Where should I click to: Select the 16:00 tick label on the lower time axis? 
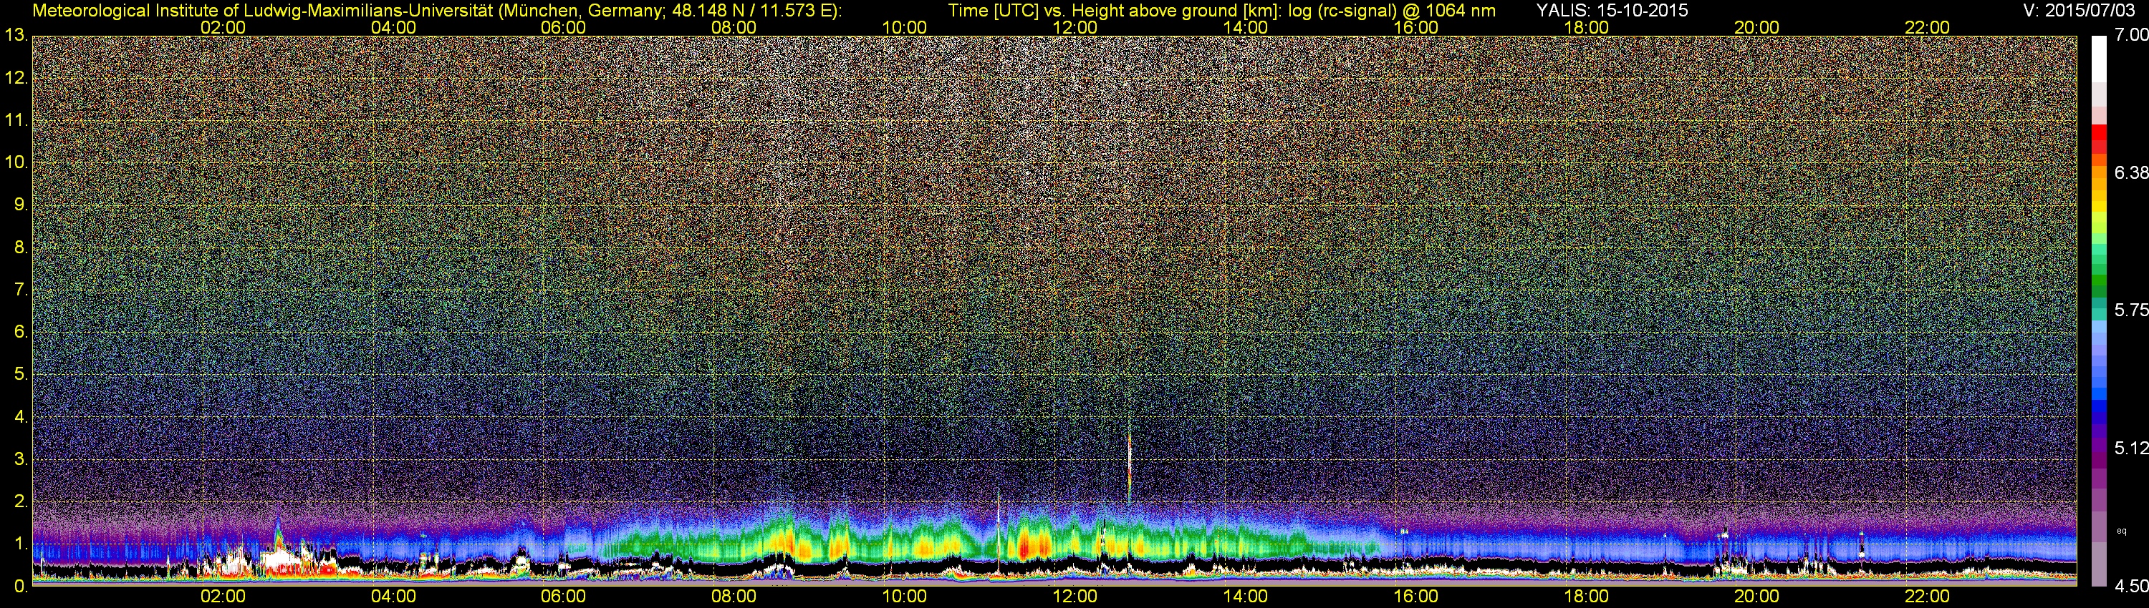1415,597
